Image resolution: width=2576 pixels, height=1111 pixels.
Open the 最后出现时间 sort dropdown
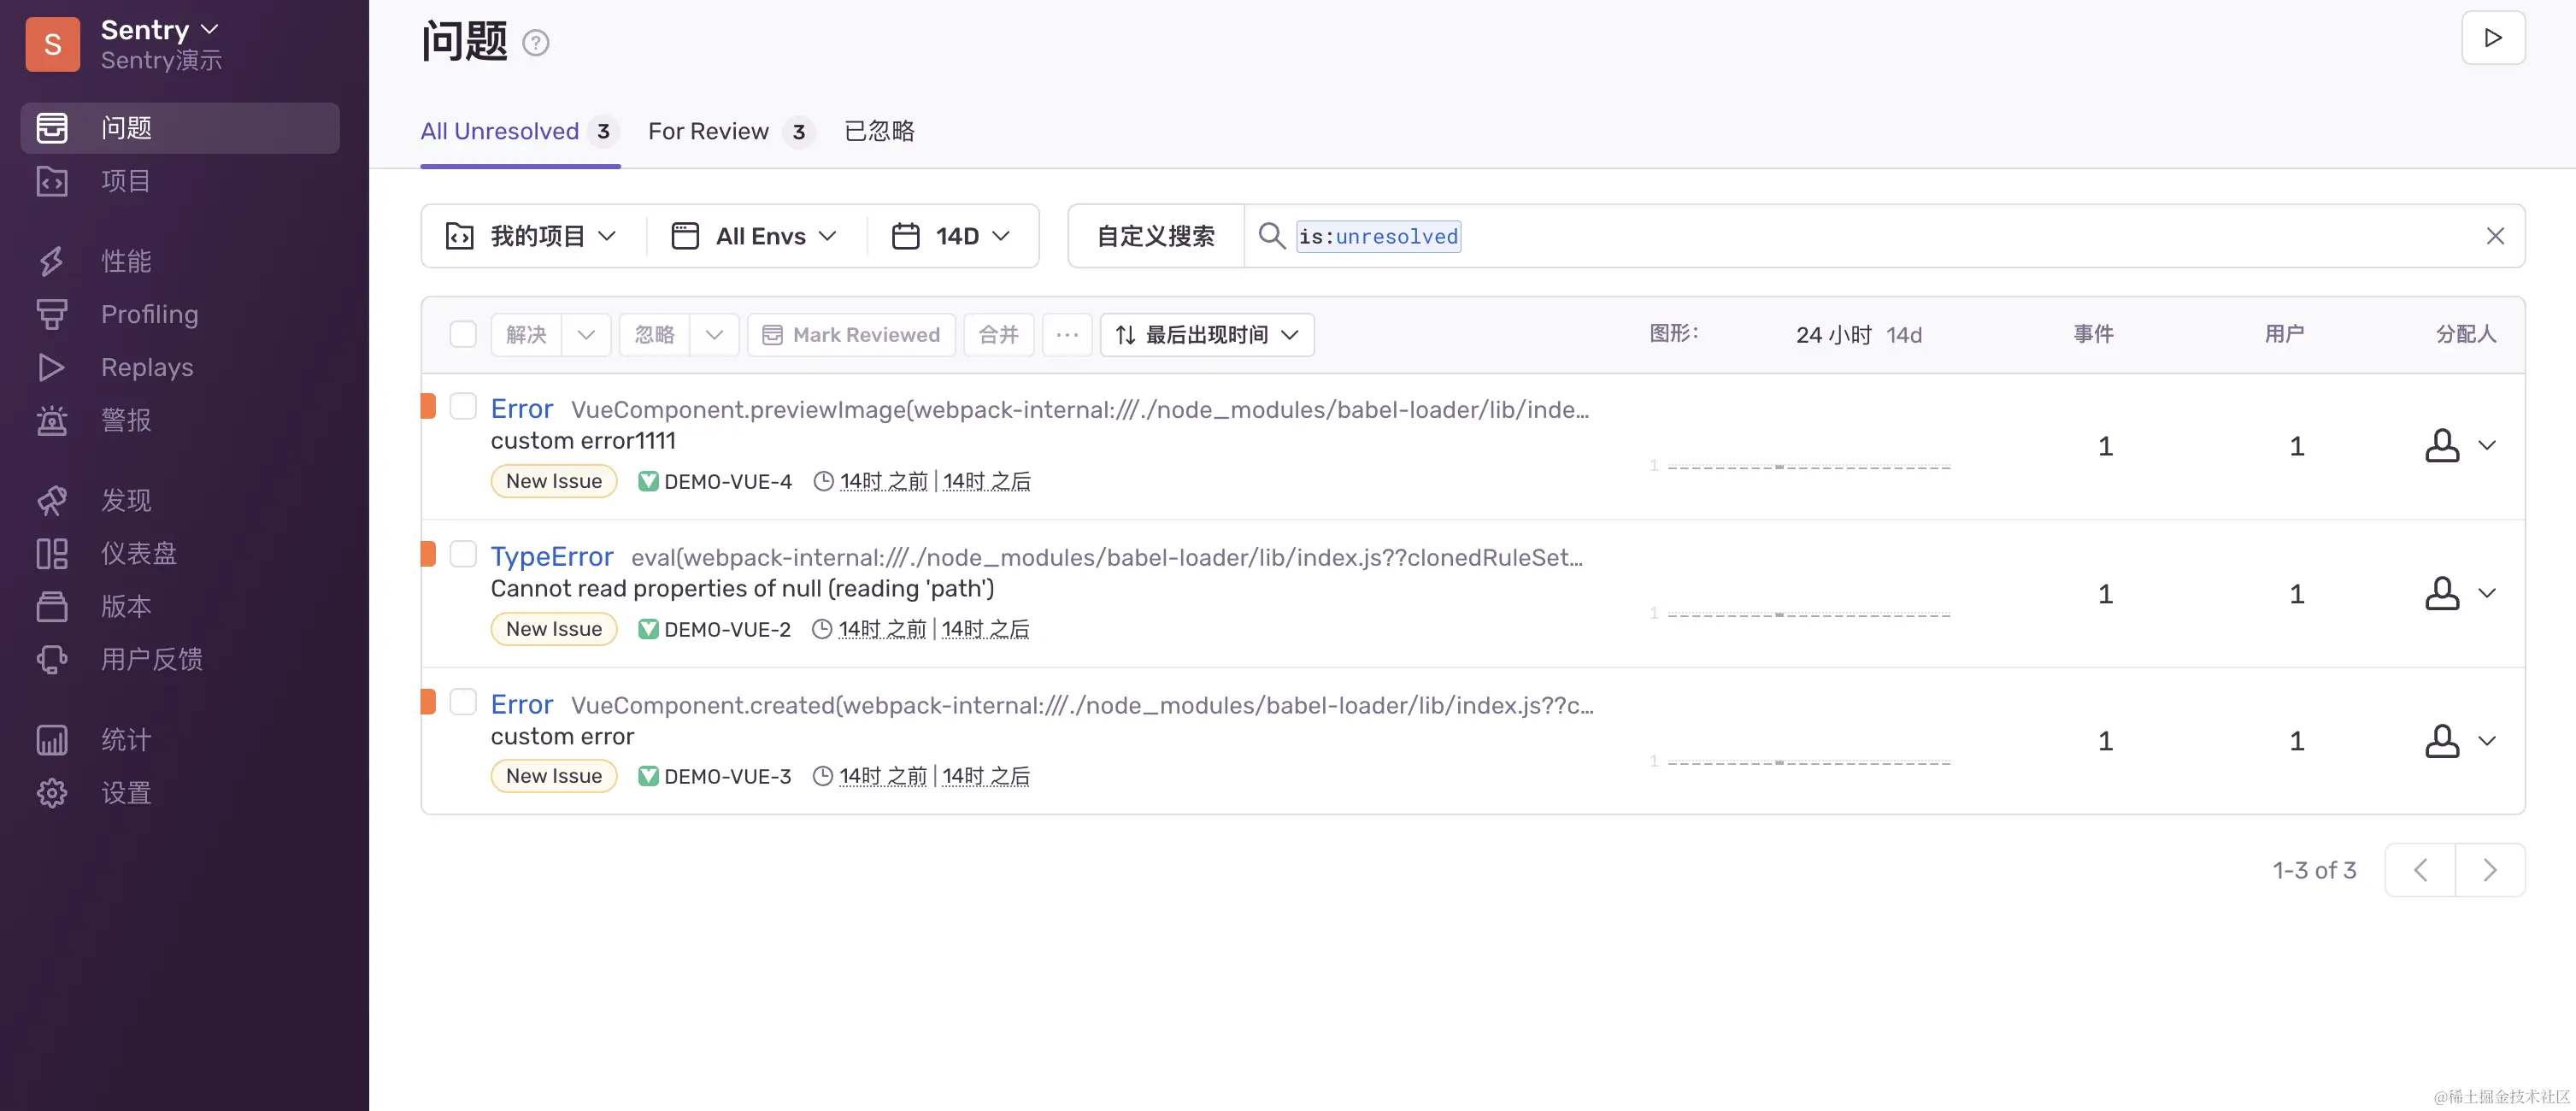[1207, 335]
